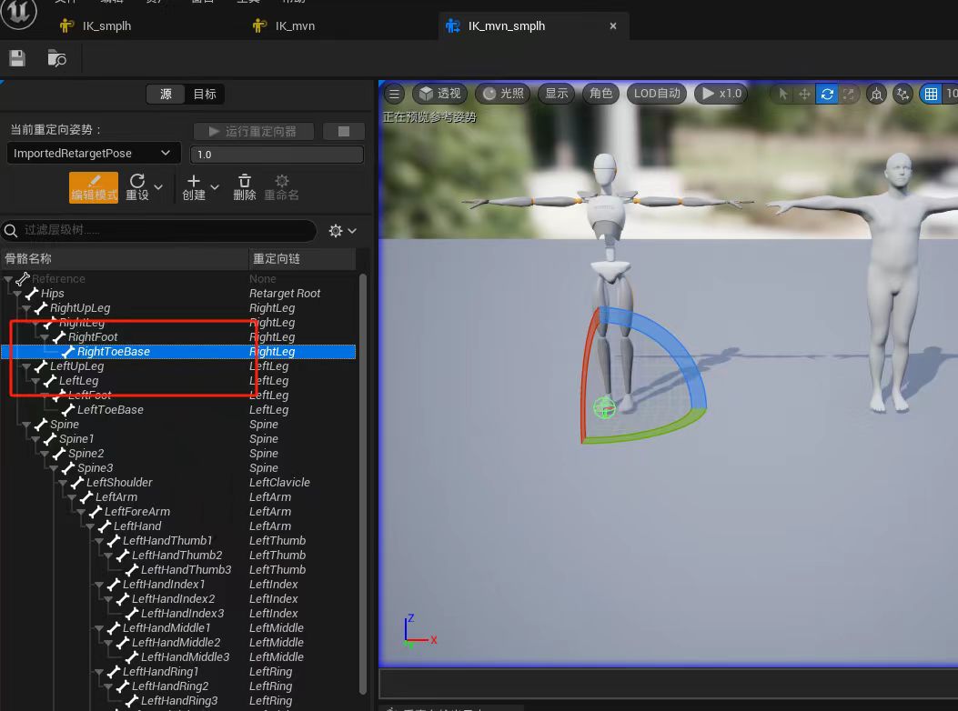Screen dimensions: 958x711
Task: Click the pose blend 1.0 slider field
Action: [x=277, y=155]
